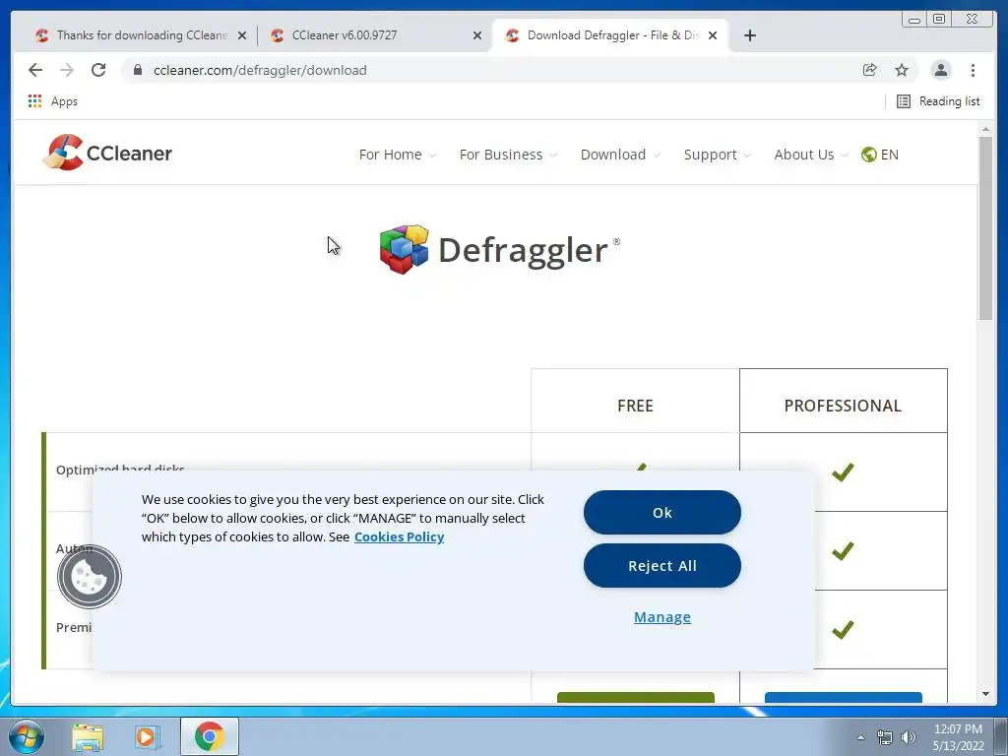Viewport: 1008px width, 756px height.
Task: Click the blue button under PROFESSIONAL column
Action: (x=844, y=698)
